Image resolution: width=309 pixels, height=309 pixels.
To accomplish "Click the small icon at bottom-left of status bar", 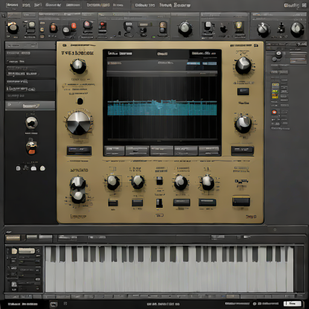I will pyautogui.click(x=54, y=304).
